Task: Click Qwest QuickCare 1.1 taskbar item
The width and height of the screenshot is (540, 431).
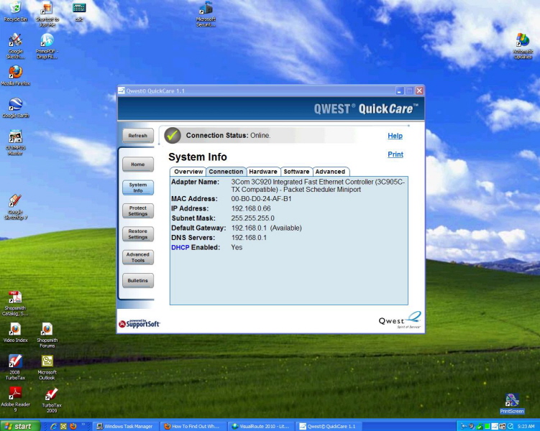Action: 328,426
